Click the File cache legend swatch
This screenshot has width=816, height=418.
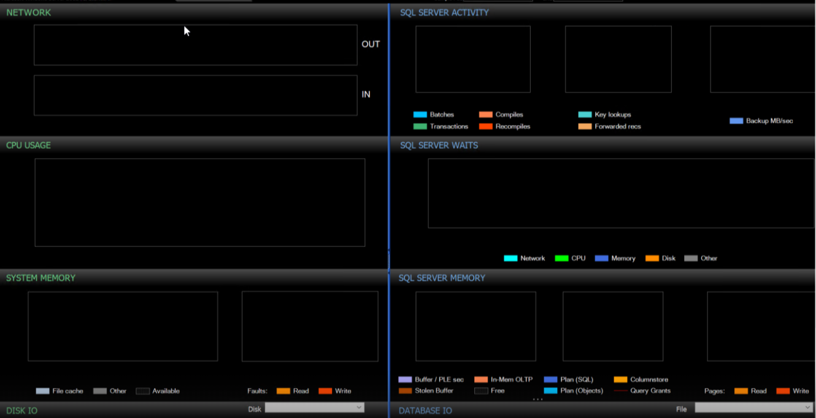click(x=42, y=391)
